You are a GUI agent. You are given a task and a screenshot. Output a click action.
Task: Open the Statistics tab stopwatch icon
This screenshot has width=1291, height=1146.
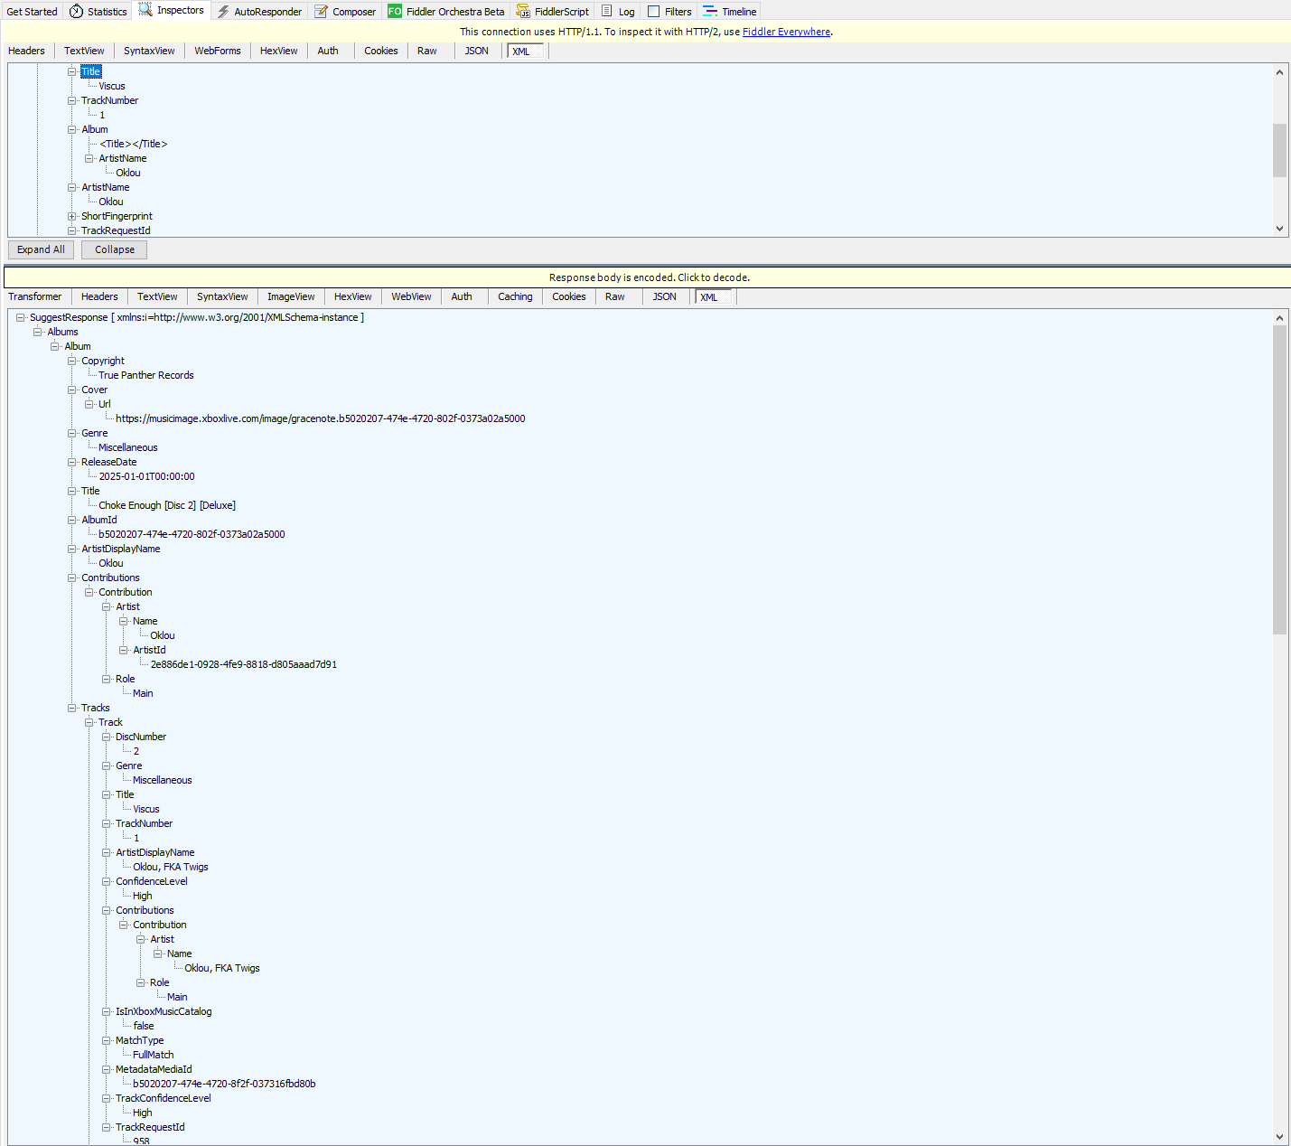click(x=76, y=12)
